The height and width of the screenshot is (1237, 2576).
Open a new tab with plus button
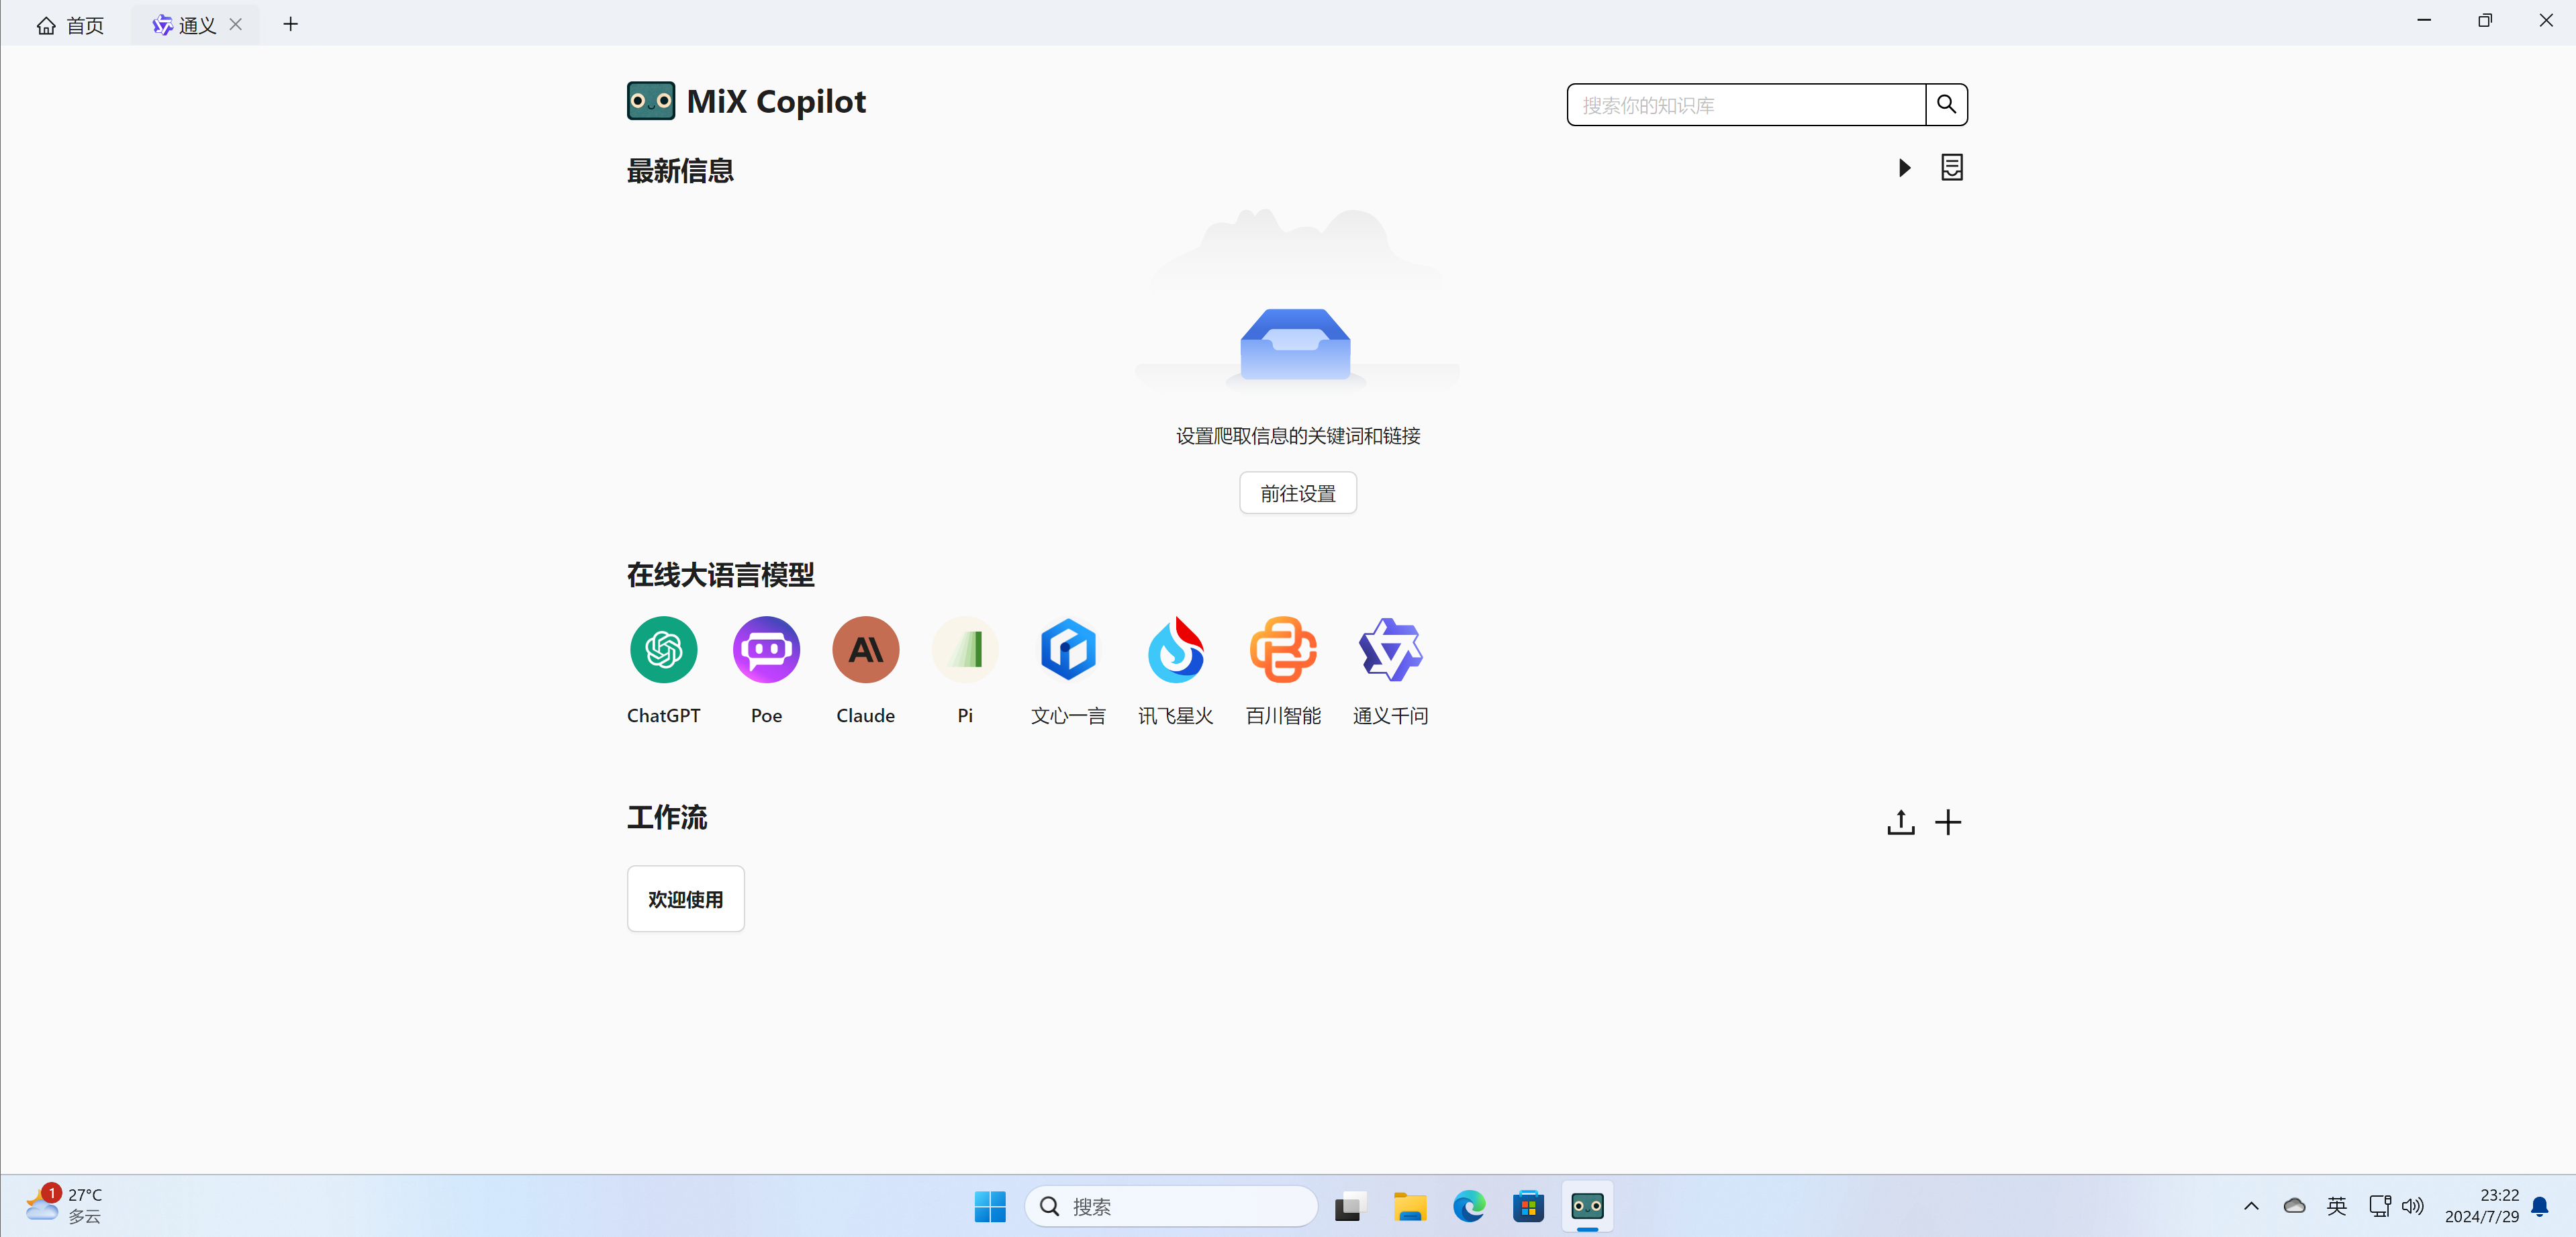pos(290,24)
